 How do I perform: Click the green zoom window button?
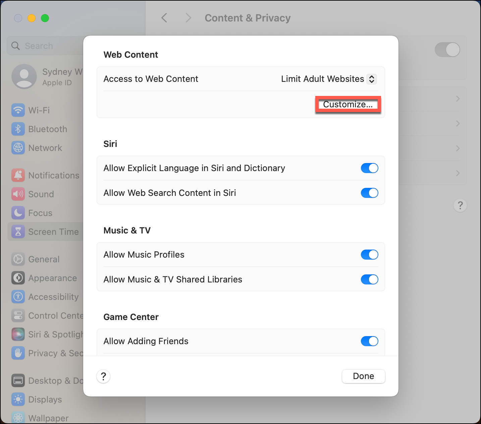coord(45,18)
